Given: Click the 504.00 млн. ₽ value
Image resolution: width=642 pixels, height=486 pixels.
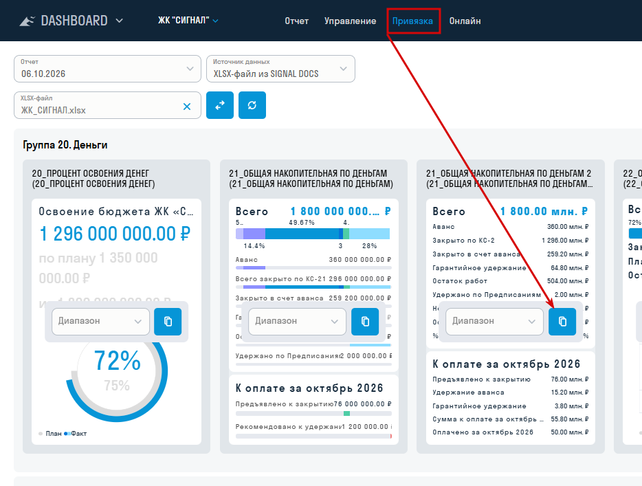Looking at the screenshot, I should (x=568, y=281).
